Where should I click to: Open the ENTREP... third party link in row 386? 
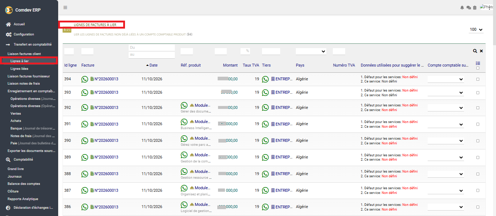coord(284,207)
